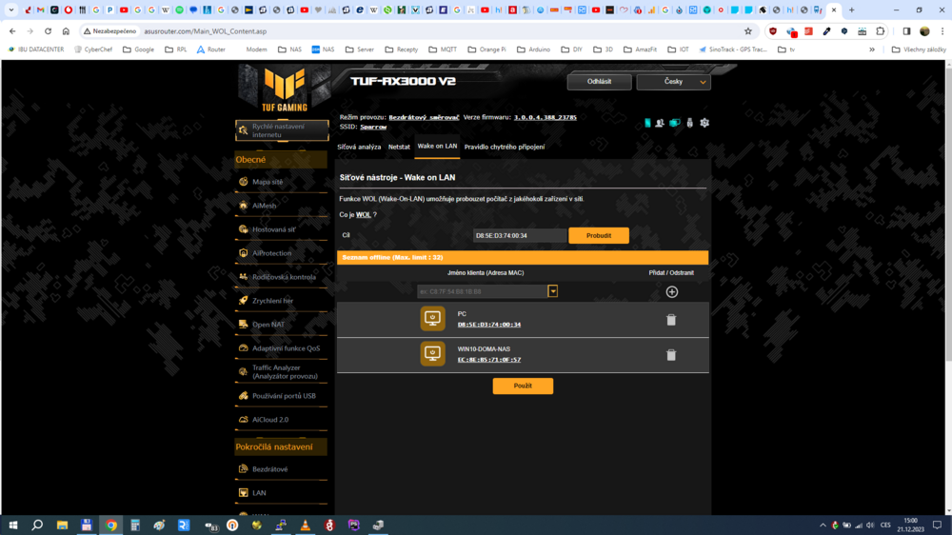Open the WOL explanation link
The height and width of the screenshot is (535, 952).
[364, 215]
